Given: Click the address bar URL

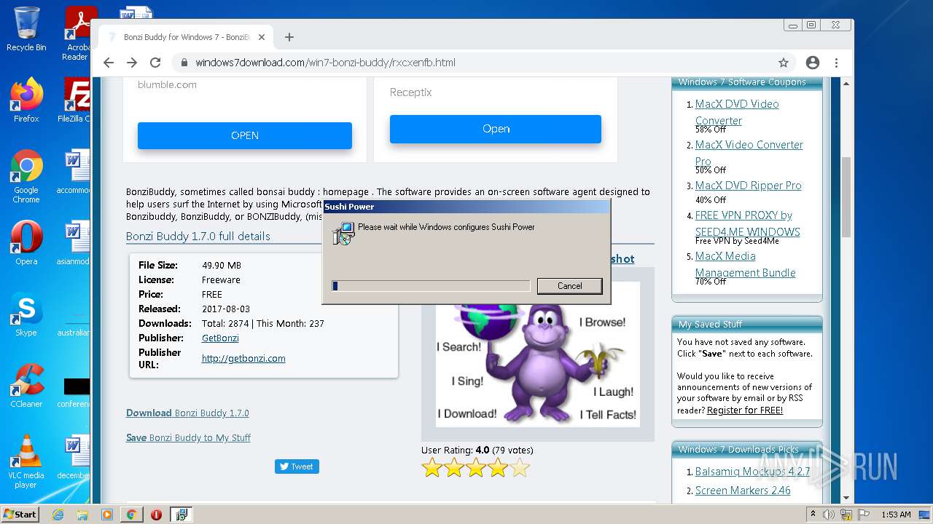Looking at the screenshot, I should click(325, 63).
